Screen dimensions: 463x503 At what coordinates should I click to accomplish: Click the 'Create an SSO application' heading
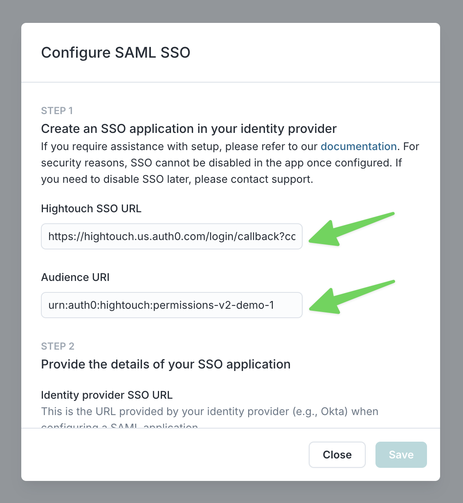point(189,129)
